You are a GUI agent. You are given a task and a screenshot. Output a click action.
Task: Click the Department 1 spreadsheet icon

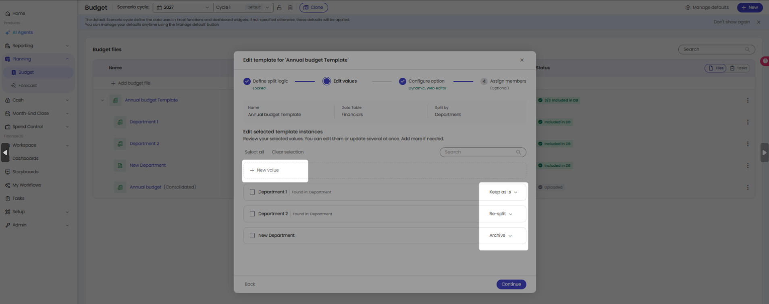point(120,122)
